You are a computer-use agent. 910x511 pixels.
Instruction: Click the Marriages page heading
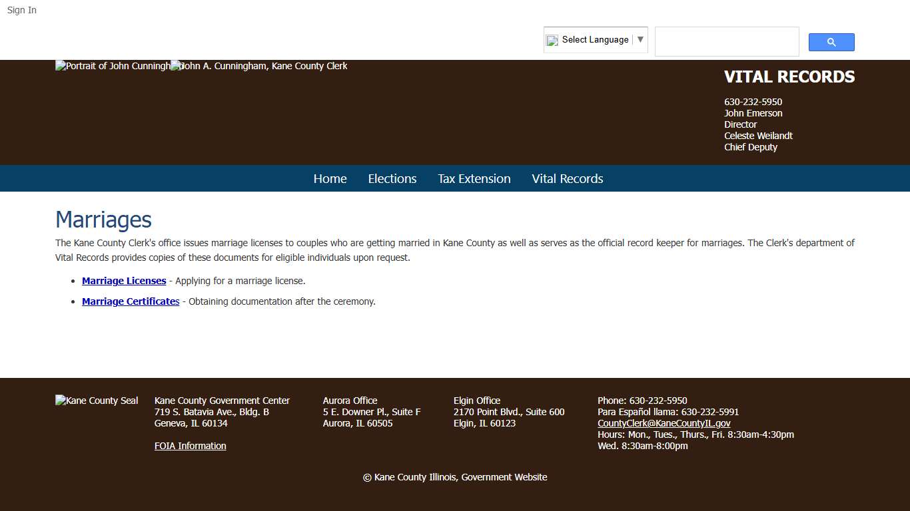[x=103, y=220]
